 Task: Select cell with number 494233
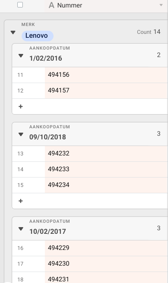106,170
